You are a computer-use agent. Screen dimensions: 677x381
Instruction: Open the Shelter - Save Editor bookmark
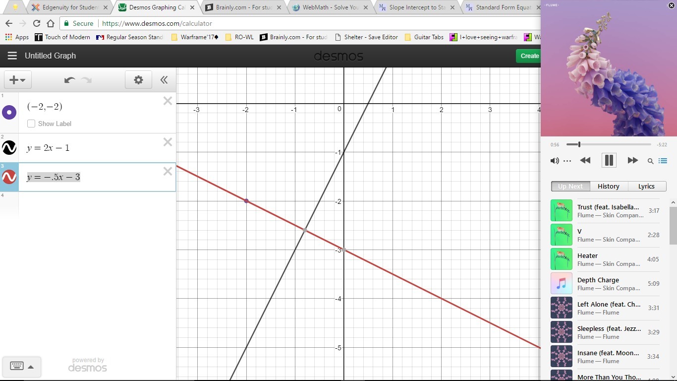tap(366, 37)
